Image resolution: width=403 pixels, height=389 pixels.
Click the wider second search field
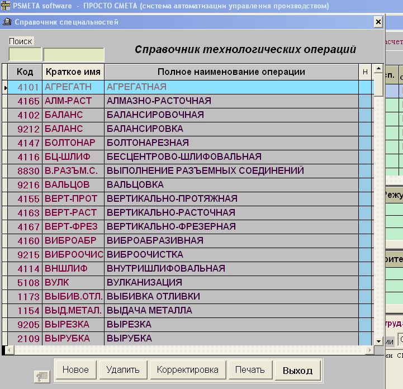(x=74, y=55)
